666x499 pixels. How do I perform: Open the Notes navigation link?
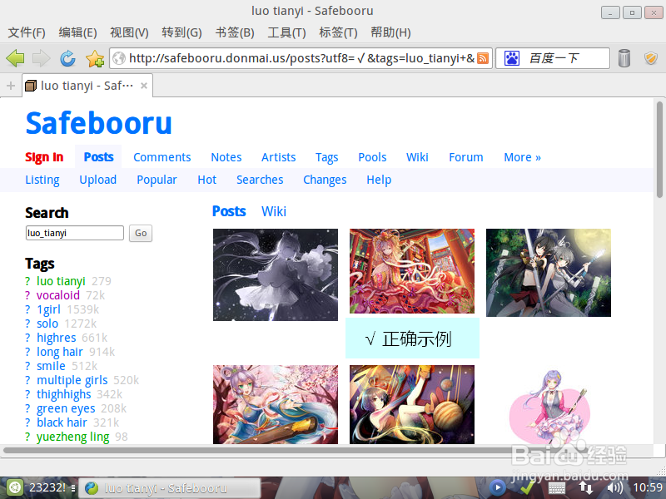[226, 157]
